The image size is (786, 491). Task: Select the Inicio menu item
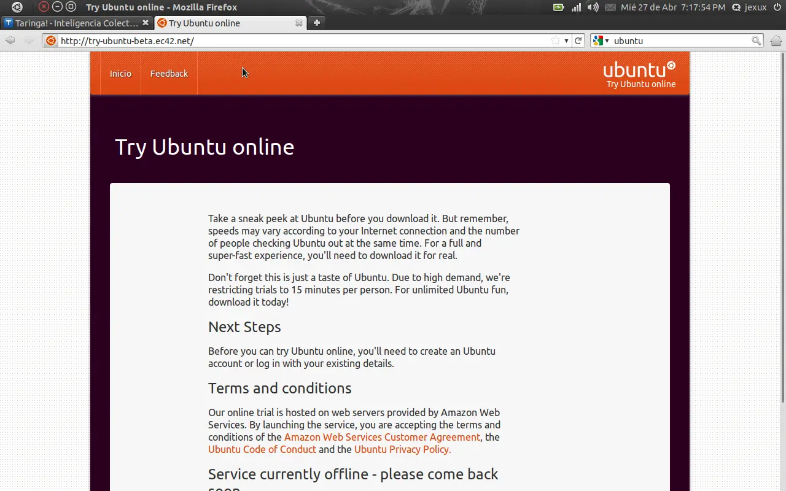[x=120, y=74]
